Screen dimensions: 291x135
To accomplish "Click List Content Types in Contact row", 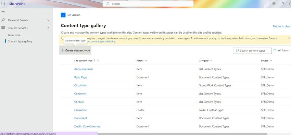I will tap(210, 102).
